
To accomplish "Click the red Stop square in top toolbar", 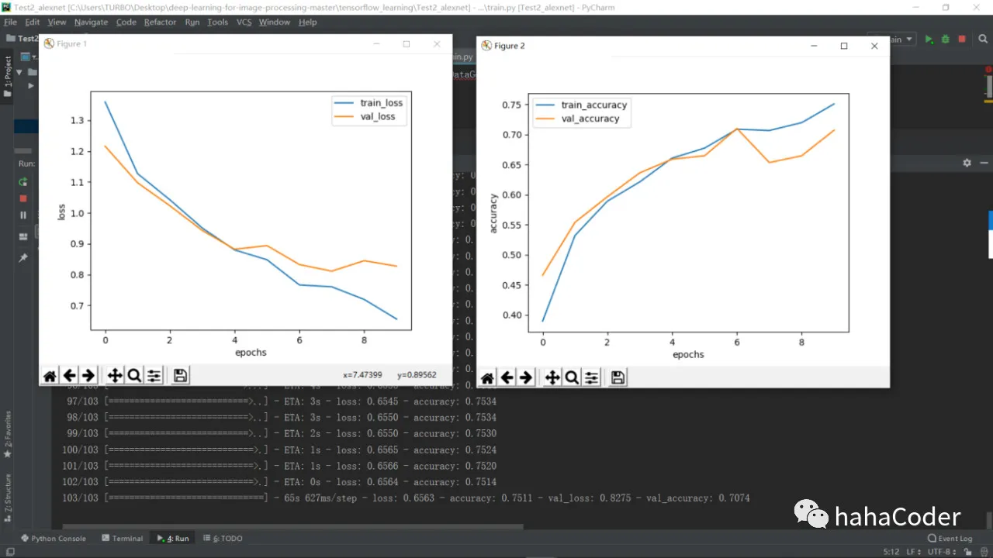I will tap(962, 39).
